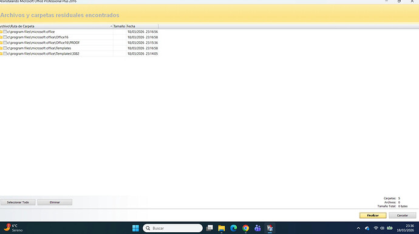Sort the list by Fecha column
The image size is (419, 234).
pyautogui.click(x=142, y=26)
